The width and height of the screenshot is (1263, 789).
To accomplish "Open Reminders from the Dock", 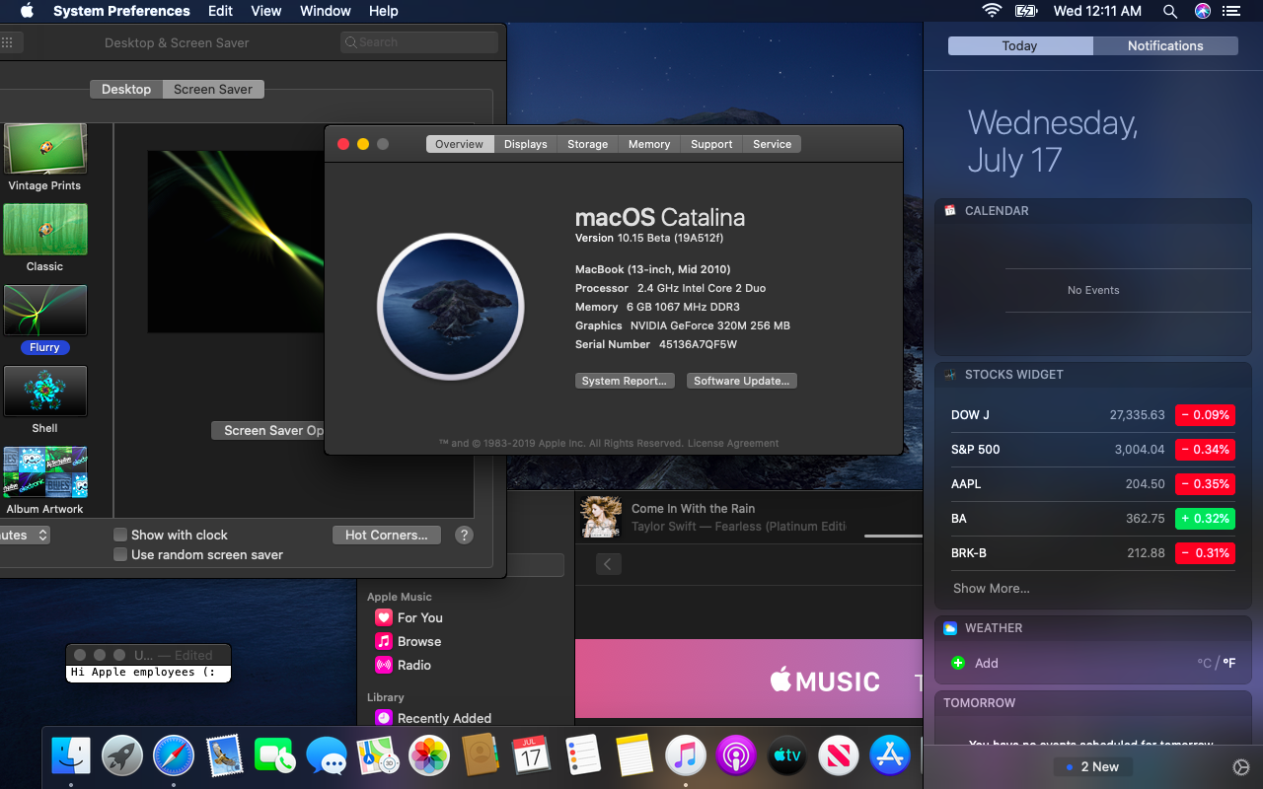I will point(582,756).
